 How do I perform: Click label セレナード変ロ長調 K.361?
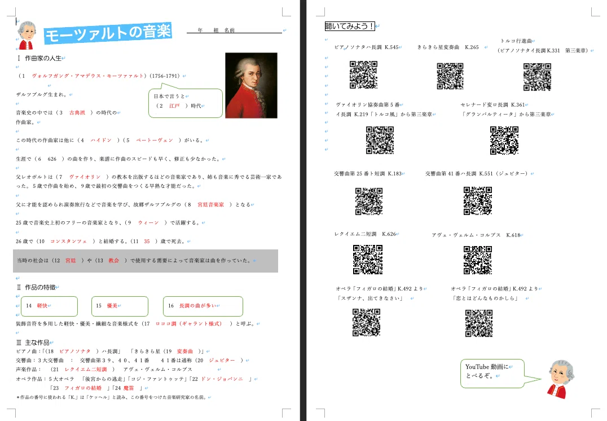492,105
